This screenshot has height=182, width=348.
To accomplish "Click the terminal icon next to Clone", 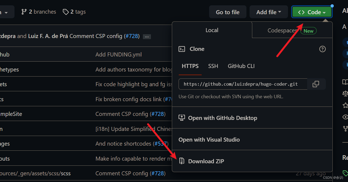I will coord(182,49).
